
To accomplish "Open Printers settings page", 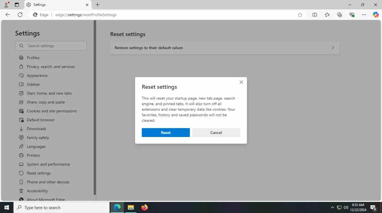I will [33, 155].
